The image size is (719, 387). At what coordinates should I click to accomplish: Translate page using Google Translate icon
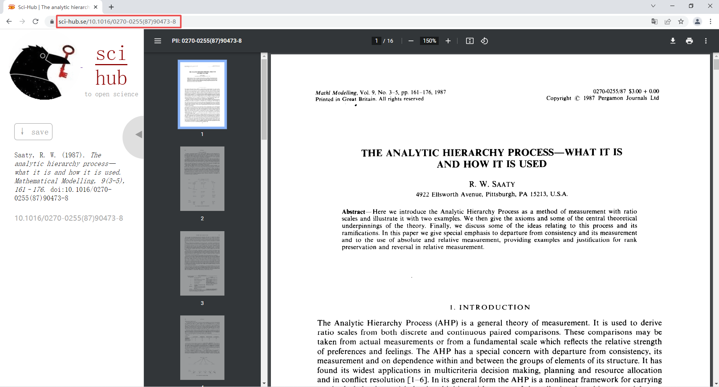click(x=655, y=21)
